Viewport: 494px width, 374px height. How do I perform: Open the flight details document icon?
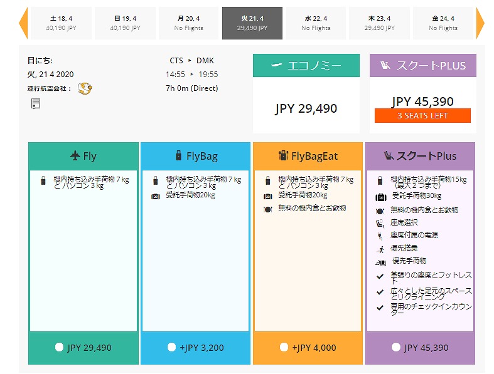tap(36, 103)
